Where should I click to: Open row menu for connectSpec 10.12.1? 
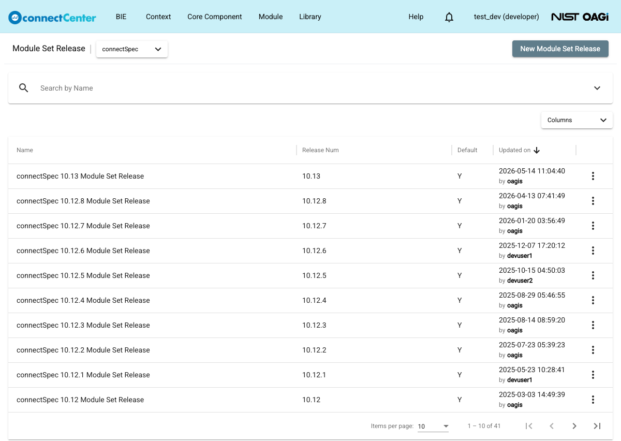(x=593, y=375)
